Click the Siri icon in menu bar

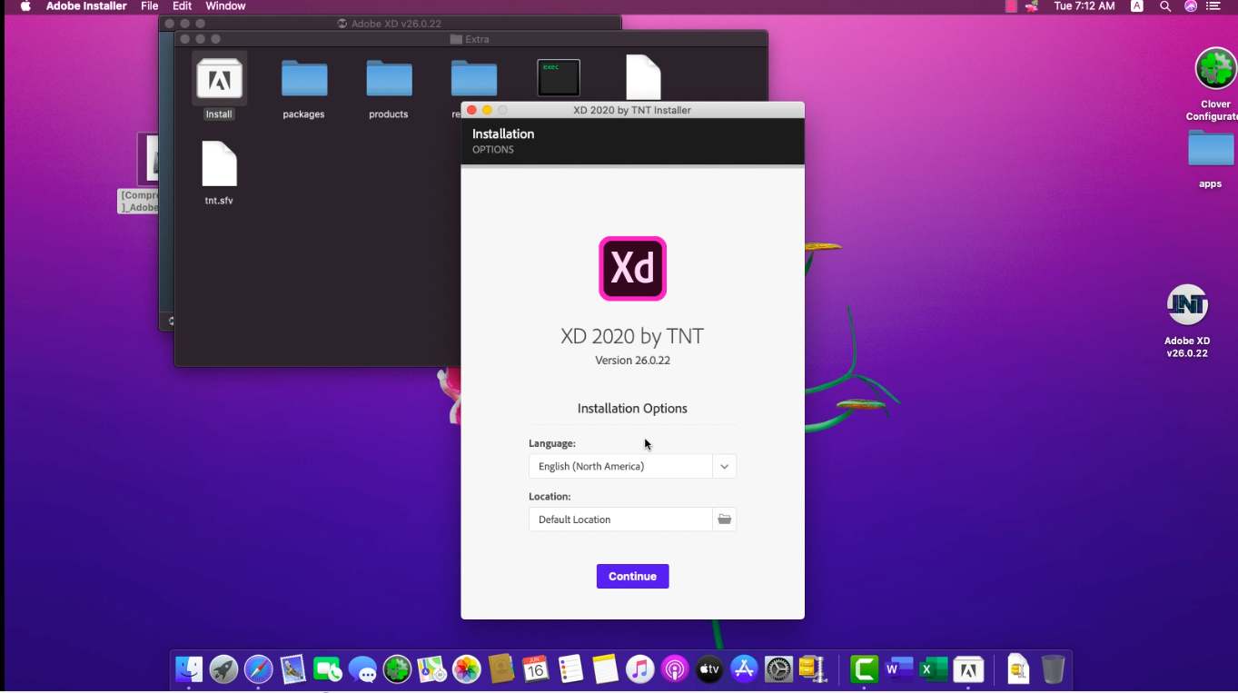click(x=1191, y=6)
